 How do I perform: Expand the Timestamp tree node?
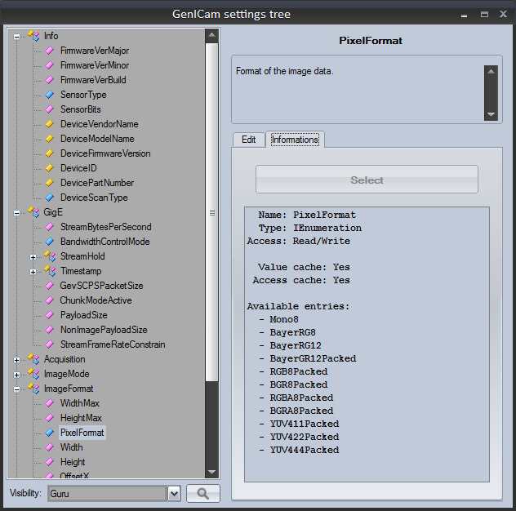[x=33, y=271]
